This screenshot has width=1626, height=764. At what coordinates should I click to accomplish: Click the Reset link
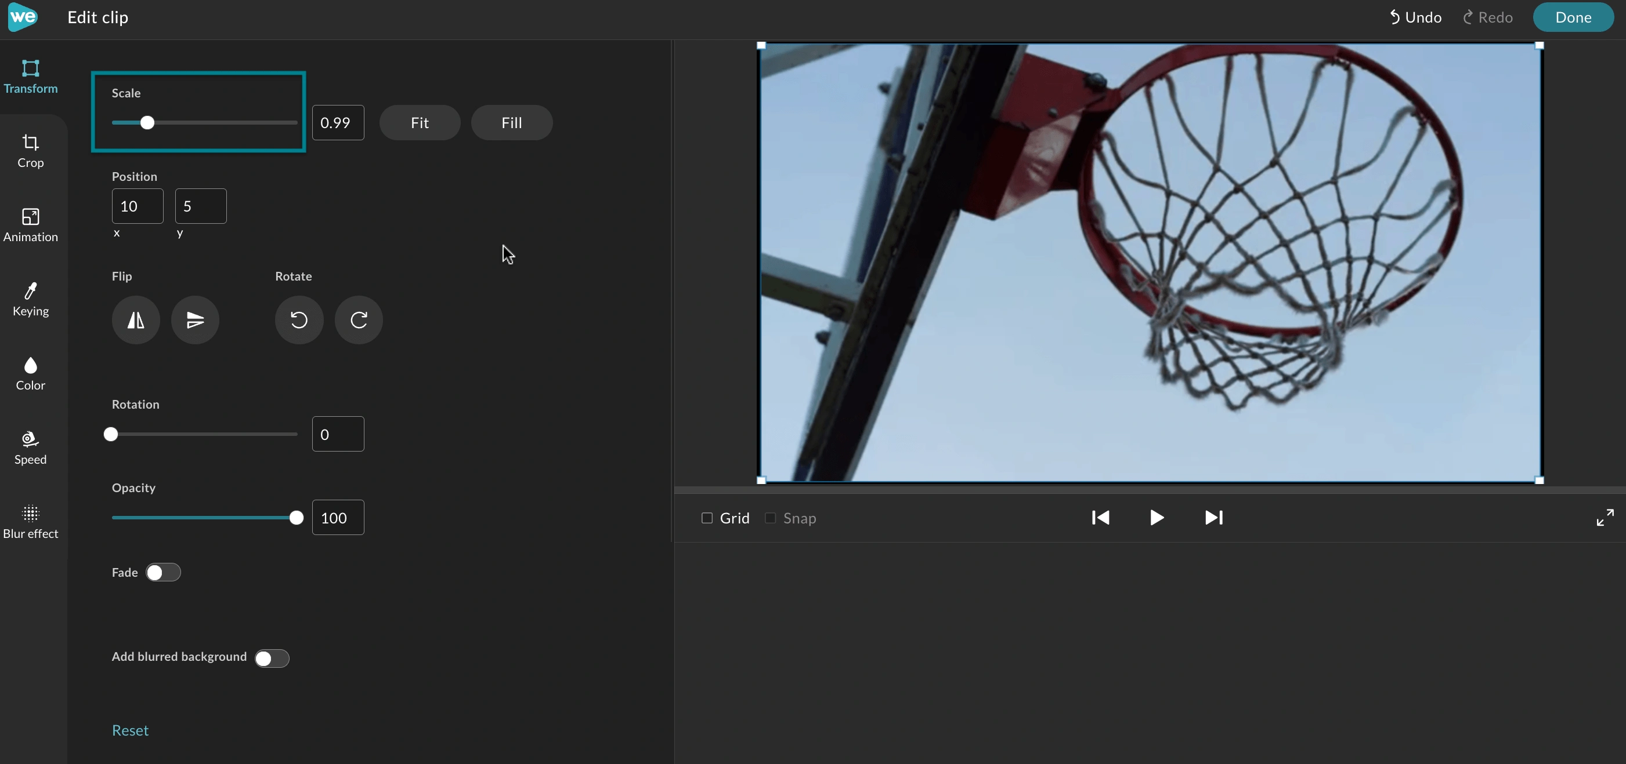130,730
